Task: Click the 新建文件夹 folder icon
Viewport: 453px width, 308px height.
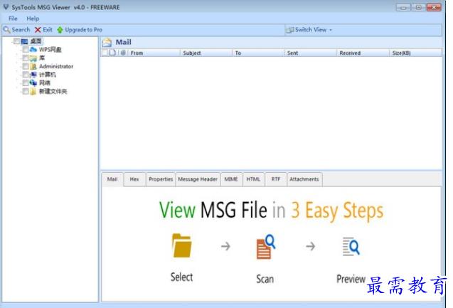Action: click(33, 91)
